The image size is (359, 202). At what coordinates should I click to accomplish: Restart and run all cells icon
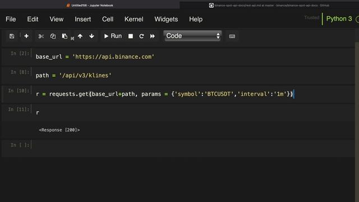153,36
